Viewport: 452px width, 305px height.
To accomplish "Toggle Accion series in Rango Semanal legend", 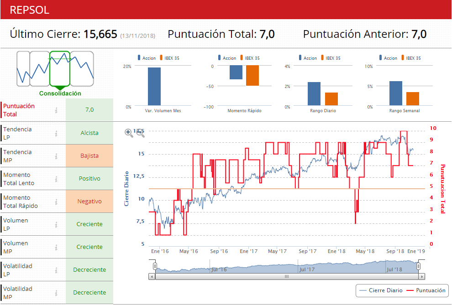I will tap(388, 58).
